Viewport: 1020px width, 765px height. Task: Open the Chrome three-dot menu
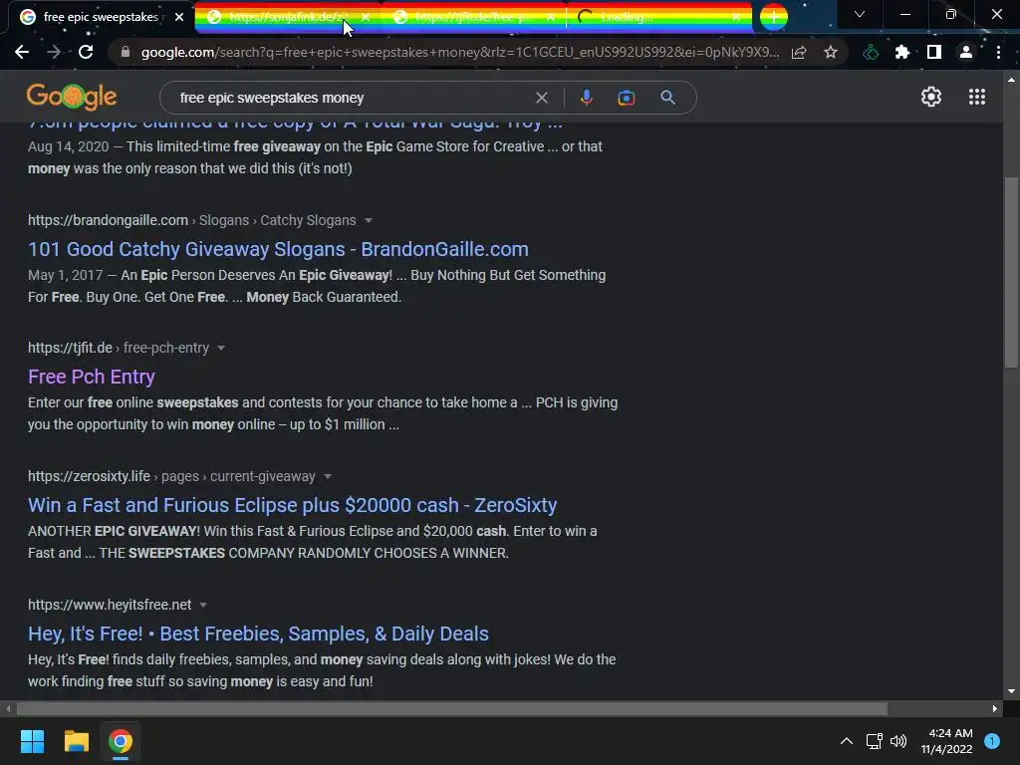click(998, 52)
